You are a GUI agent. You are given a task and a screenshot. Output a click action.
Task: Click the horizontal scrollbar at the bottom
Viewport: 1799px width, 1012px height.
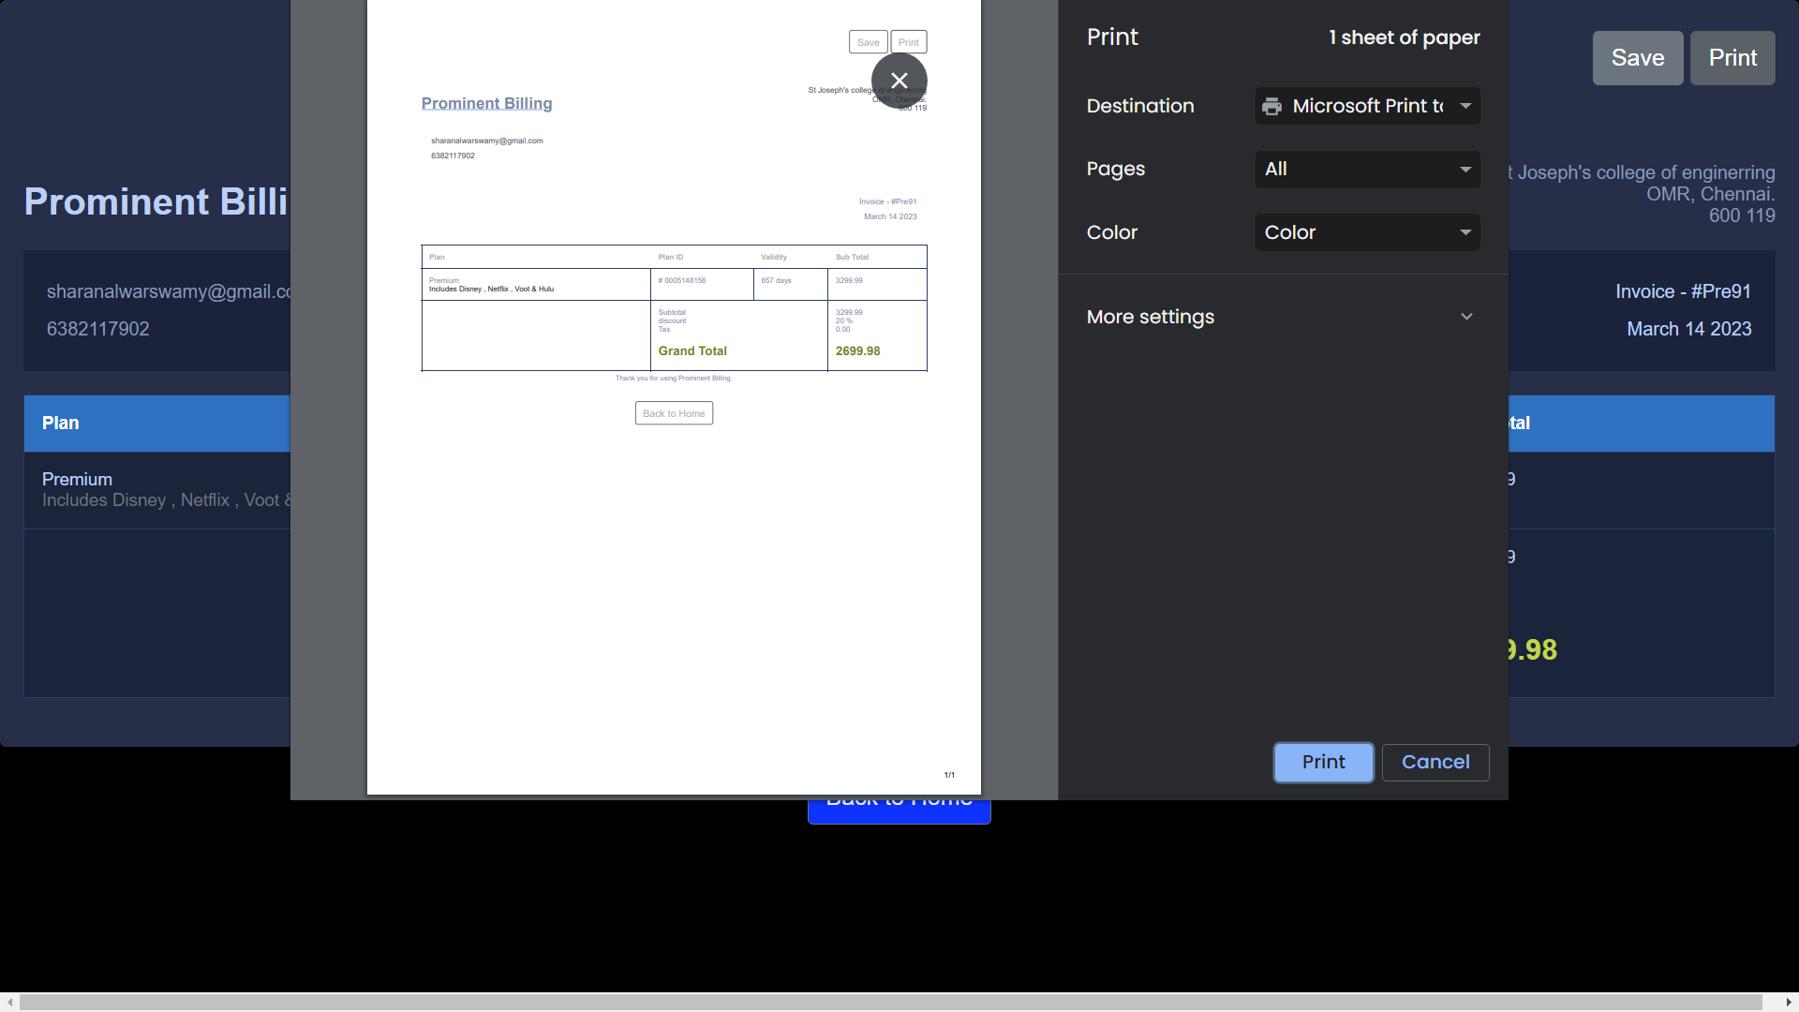point(890,1002)
